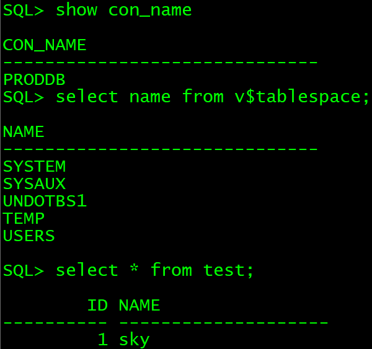
Task: Click the NAME header above the tablespace list
Action: (24, 132)
